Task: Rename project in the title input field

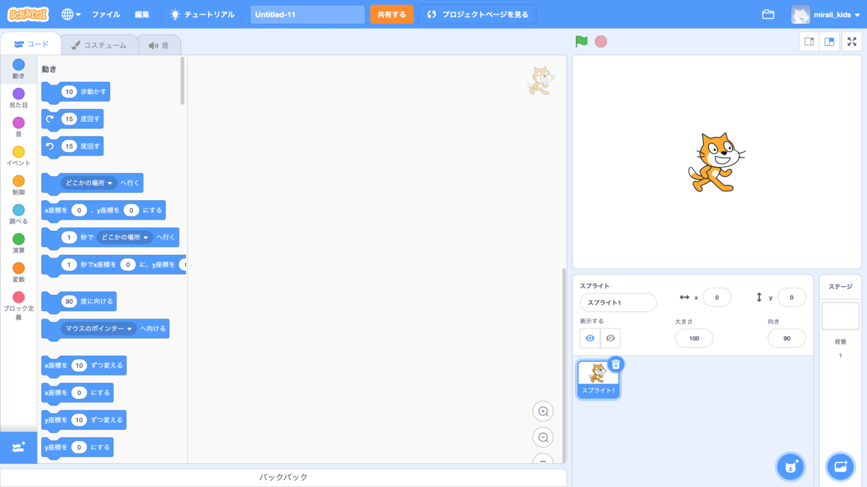Action: (307, 14)
